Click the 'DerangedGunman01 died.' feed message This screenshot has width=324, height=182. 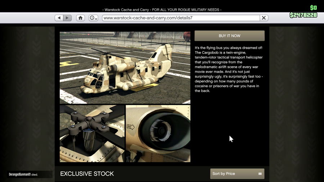click(x=23, y=174)
